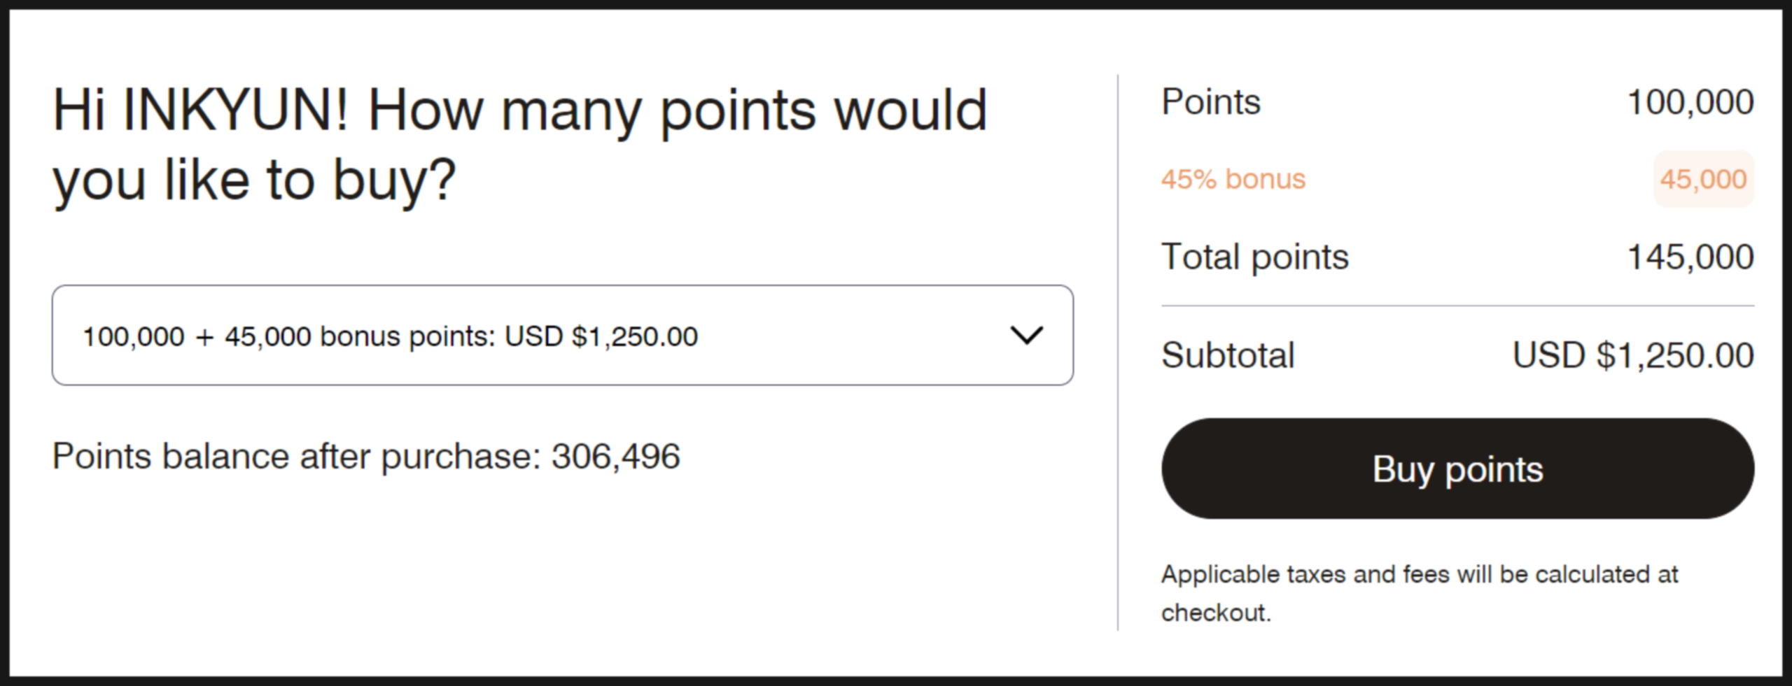Click the USD $1,250.00 subtotal amount
1792x686 pixels.
pyautogui.click(x=1632, y=355)
